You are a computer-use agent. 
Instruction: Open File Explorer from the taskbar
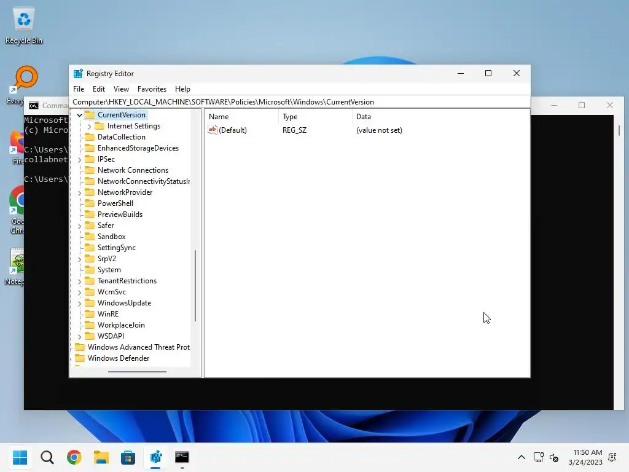coord(101,457)
